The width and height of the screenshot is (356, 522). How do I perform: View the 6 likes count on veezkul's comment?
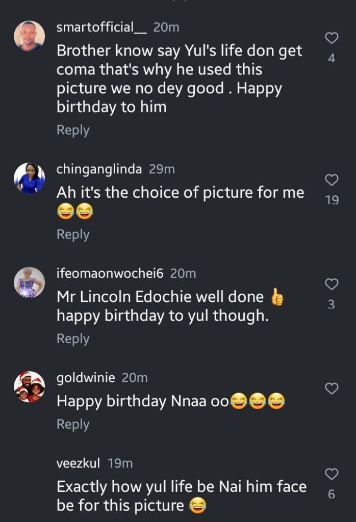pyautogui.click(x=332, y=494)
